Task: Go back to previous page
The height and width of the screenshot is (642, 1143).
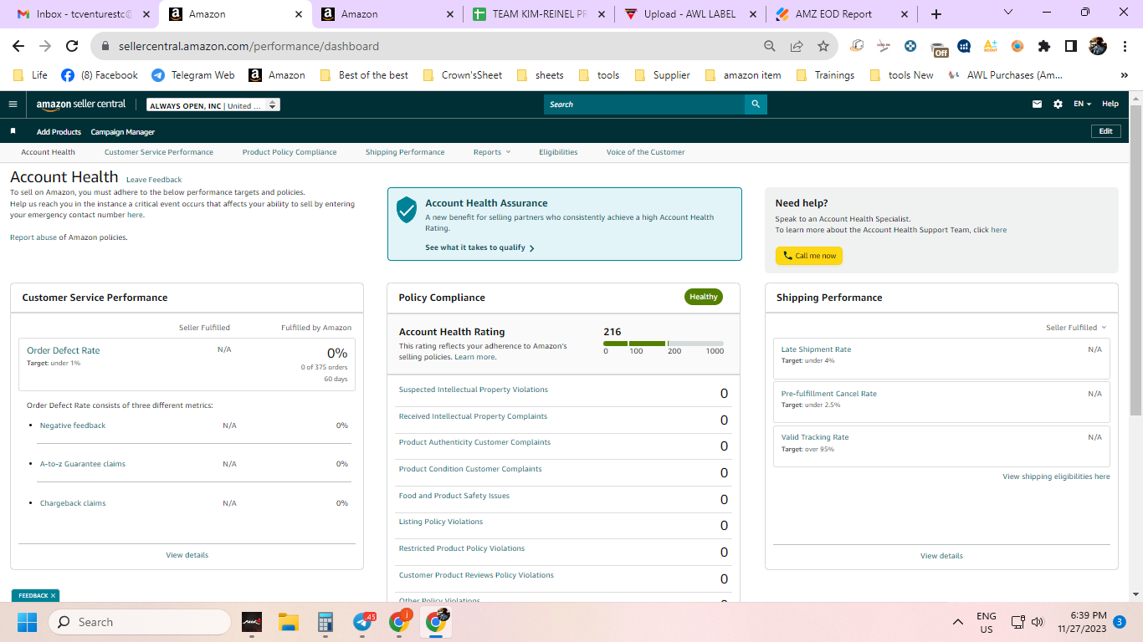Action: click(18, 46)
